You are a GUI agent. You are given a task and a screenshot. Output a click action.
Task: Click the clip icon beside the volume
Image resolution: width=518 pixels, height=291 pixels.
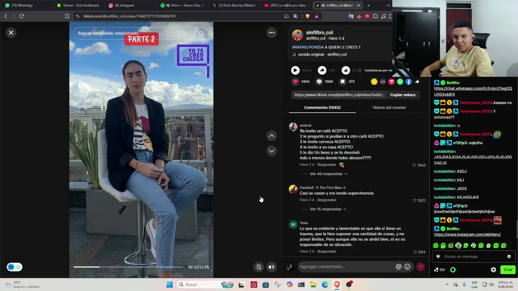(x=259, y=267)
